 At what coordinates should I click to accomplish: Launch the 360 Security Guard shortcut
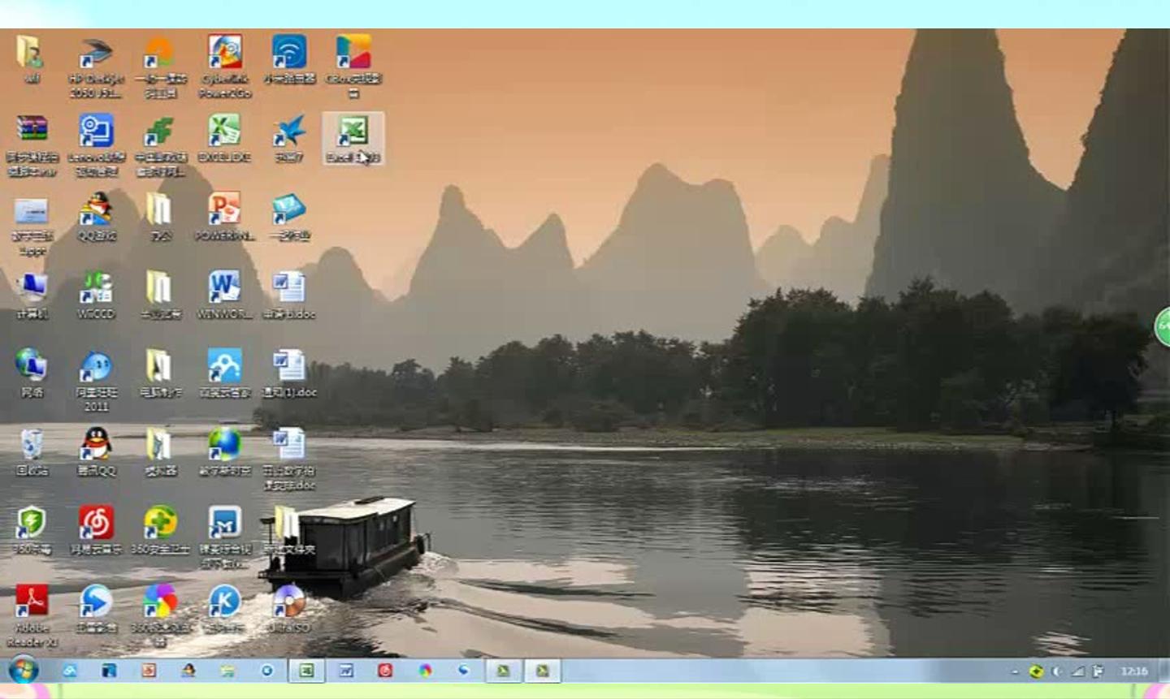(160, 526)
